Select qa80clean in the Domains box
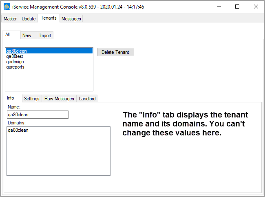Viewport: 265px width, 197px height. [x=18, y=130]
